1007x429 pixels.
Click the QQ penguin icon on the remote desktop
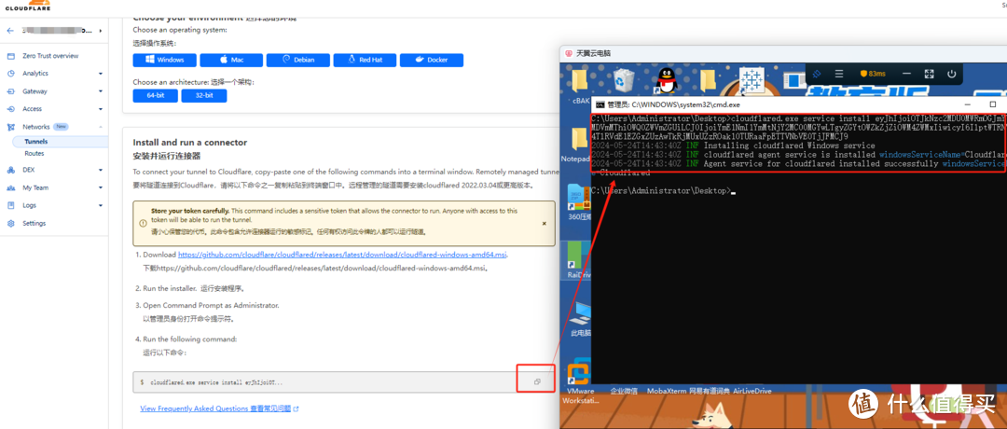tap(666, 80)
